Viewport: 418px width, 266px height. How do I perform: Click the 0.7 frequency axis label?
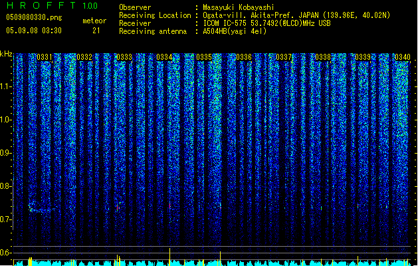(6, 219)
